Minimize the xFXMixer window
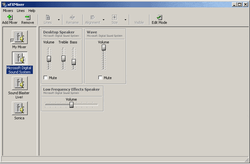The width and height of the screenshot is (250, 164). [x=234, y=5]
